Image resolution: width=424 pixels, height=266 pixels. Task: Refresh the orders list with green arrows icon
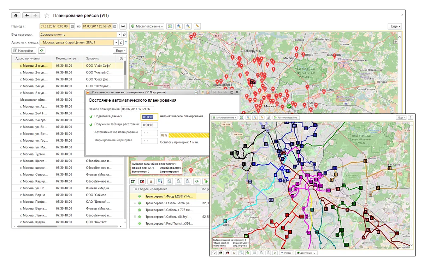click(x=42, y=51)
